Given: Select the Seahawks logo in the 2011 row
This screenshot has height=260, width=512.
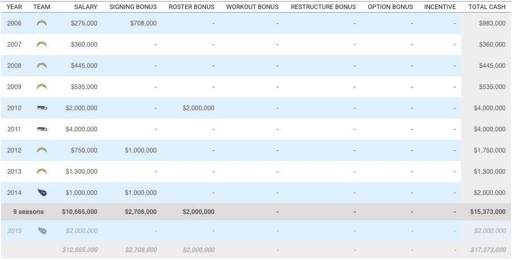Looking at the screenshot, I should (42, 129).
